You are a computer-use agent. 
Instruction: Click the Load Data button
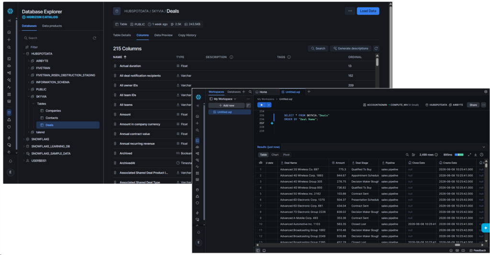coord(368,11)
